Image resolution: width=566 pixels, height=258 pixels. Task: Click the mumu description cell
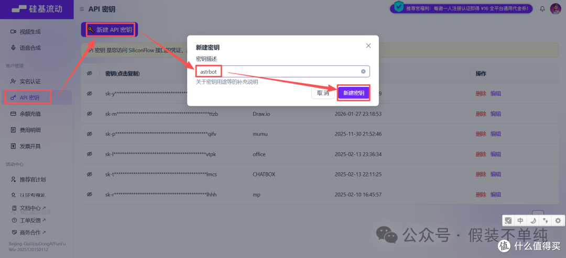(x=260, y=134)
